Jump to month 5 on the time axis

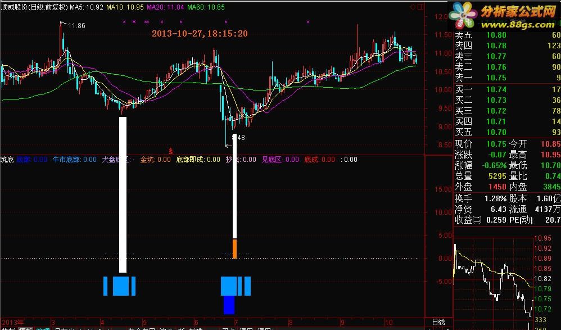[x=144, y=323]
